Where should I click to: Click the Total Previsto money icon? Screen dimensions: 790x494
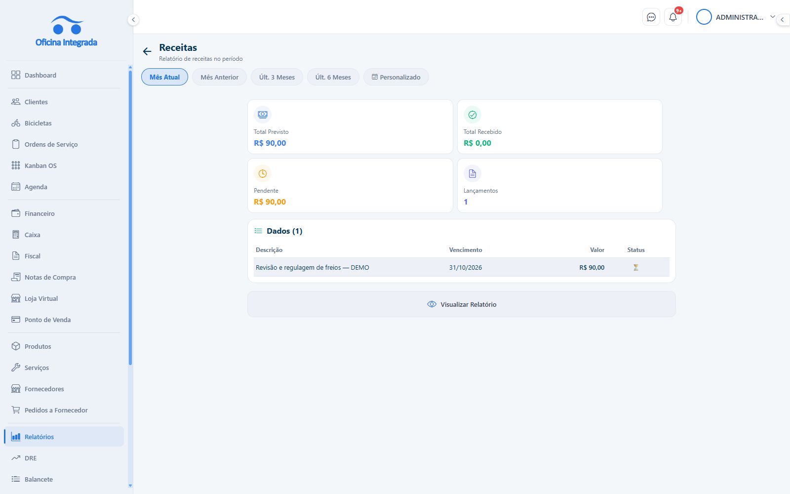263,115
